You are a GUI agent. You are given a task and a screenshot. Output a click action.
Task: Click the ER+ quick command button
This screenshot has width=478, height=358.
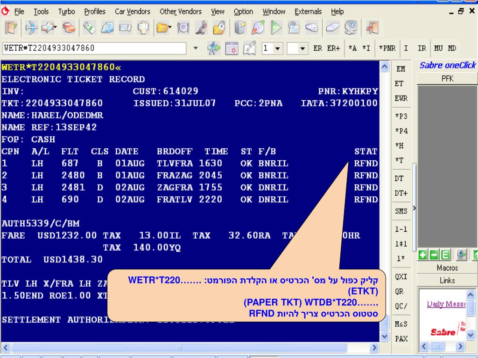333,48
